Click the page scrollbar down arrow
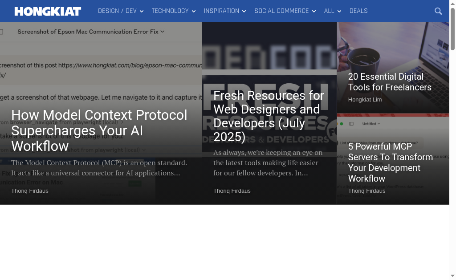Image resolution: width=456 pixels, height=280 pixels. (452, 276)
